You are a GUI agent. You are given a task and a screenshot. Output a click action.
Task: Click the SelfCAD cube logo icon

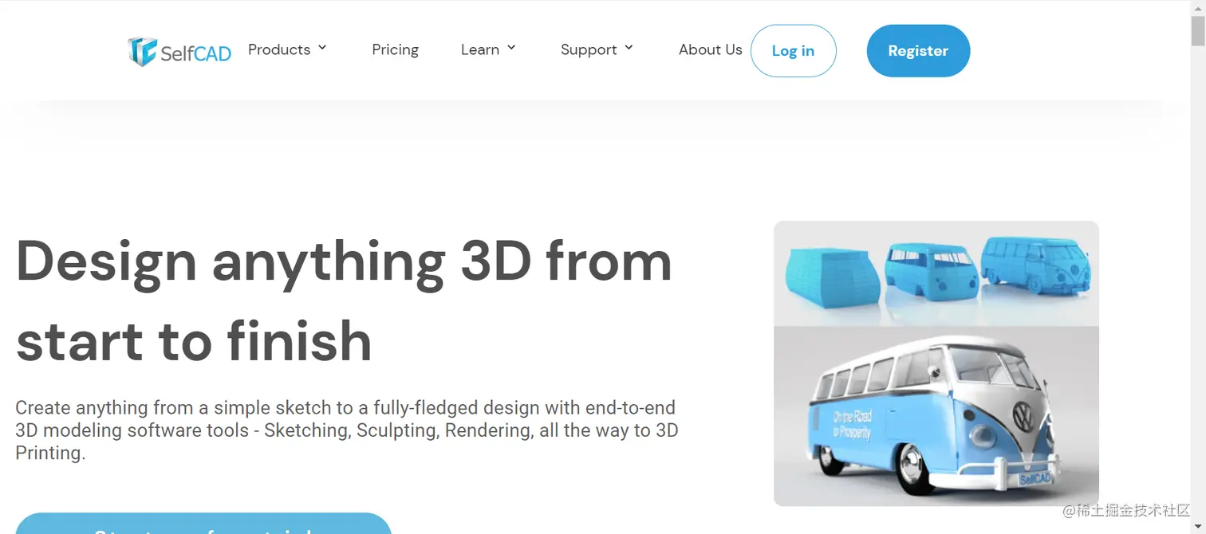142,51
